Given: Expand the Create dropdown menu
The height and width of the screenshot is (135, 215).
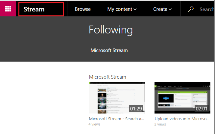Looking at the screenshot, I should [x=162, y=9].
